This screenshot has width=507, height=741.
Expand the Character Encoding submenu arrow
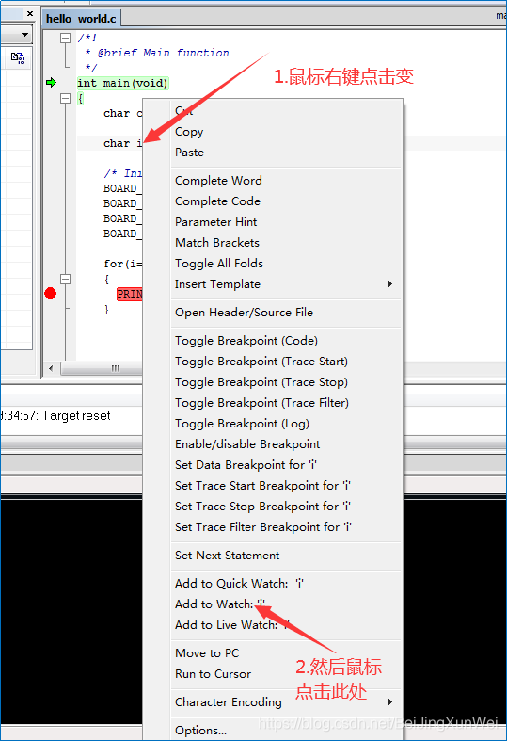point(390,701)
